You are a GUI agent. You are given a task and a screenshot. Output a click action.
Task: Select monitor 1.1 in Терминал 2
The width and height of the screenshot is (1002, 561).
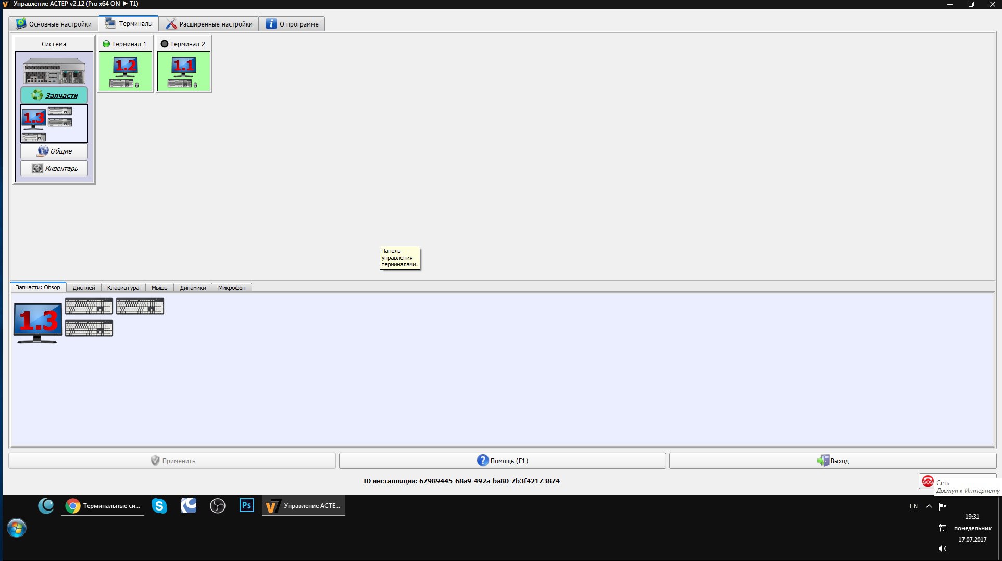point(184,67)
